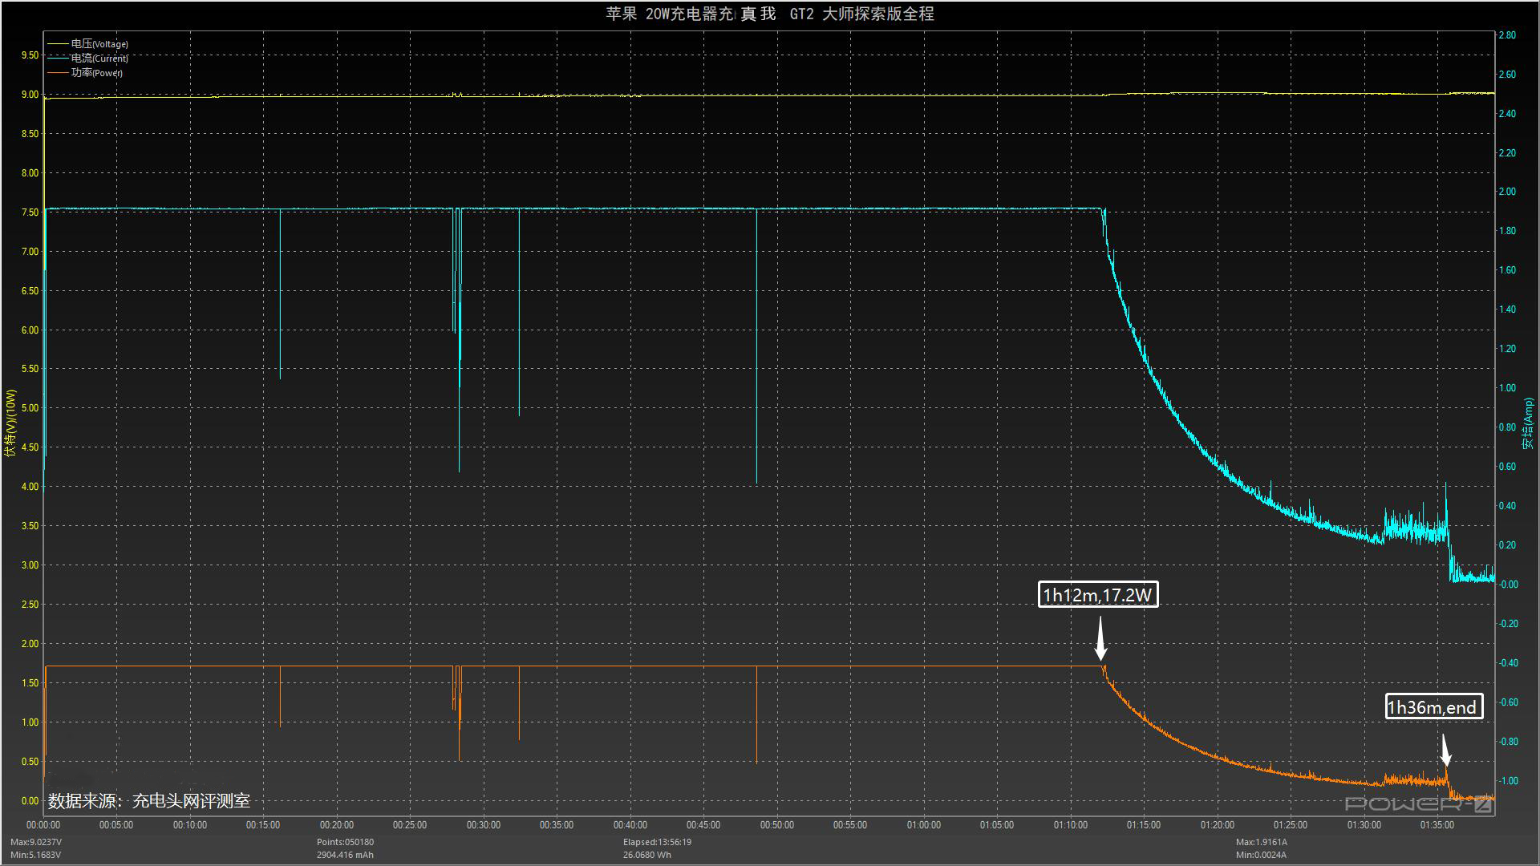Click the 00:00:00 time axis label
Image resolution: width=1540 pixels, height=866 pixels.
43,825
